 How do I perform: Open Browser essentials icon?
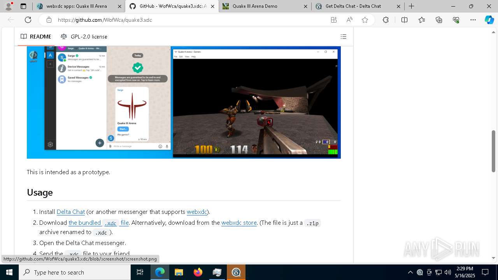coord(456,20)
